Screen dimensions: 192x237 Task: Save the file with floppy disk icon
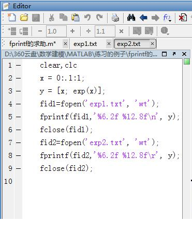click(x=36, y=18)
